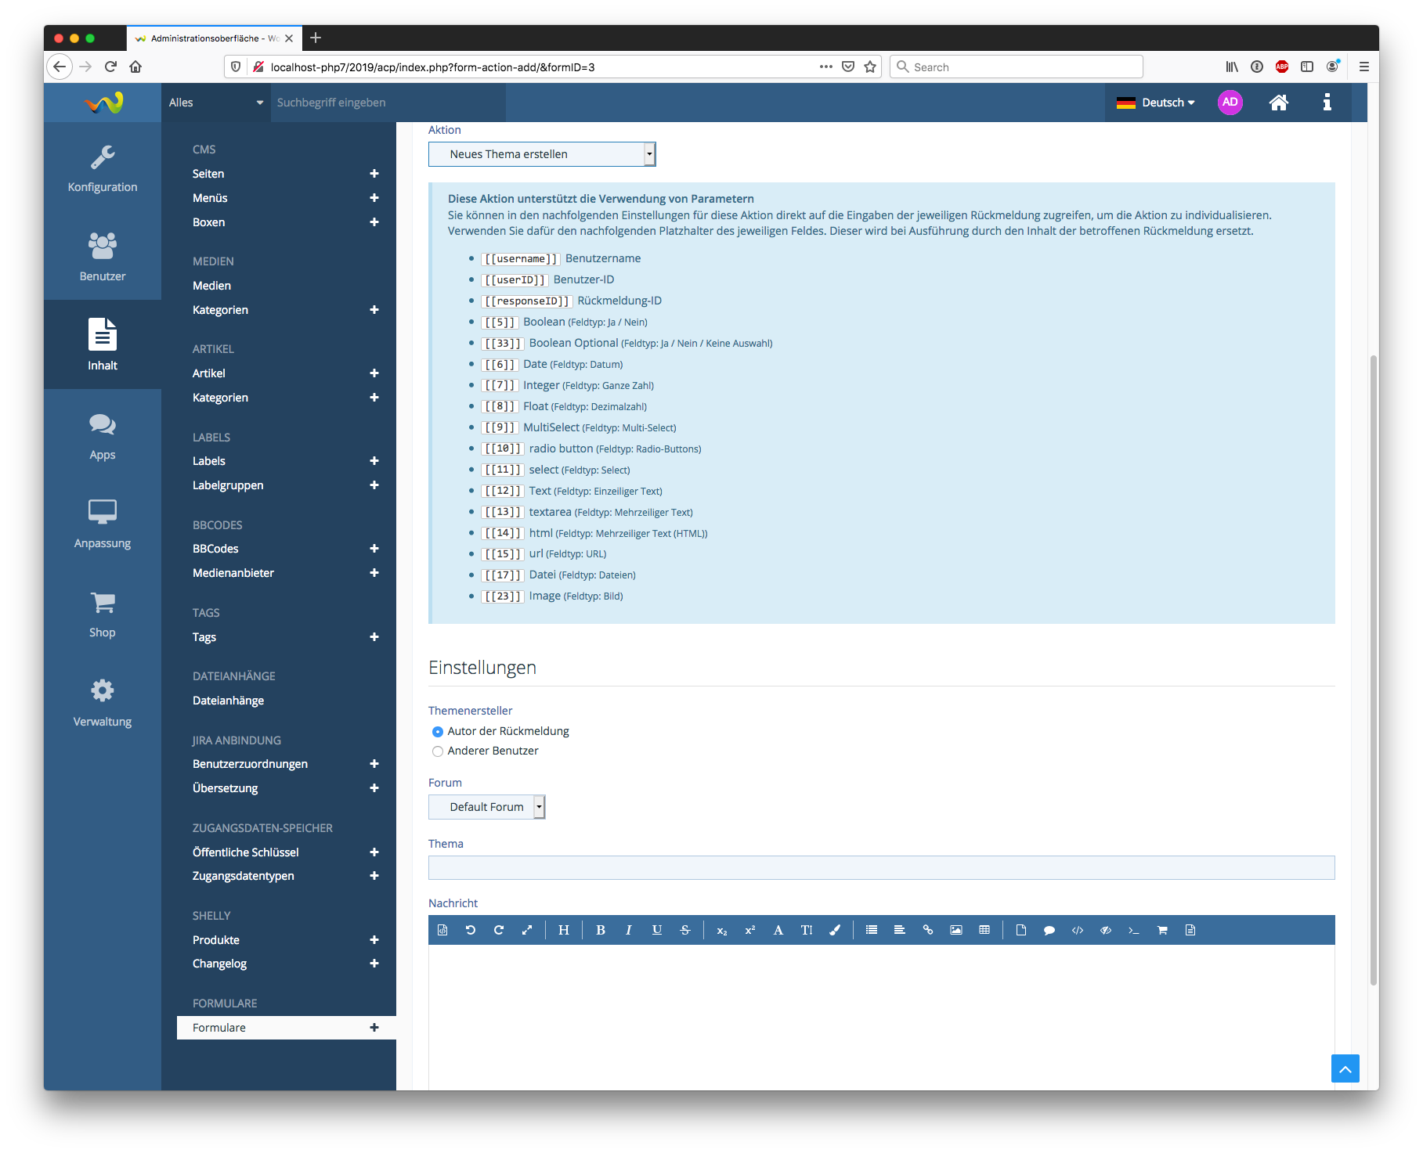The height and width of the screenshot is (1153, 1423).
Task: Open the Aktion dropdown 'Neues Thema erstellen'
Action: point(541,154)
